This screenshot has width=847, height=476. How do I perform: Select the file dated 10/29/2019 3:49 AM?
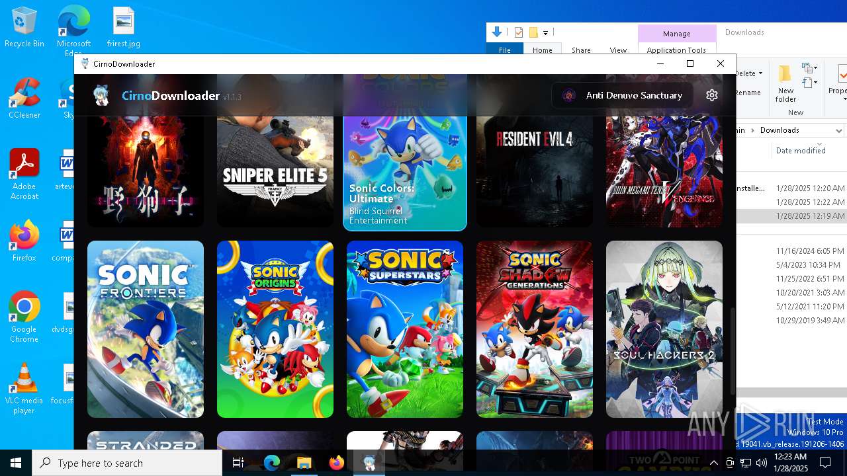(x=791, y=321)
